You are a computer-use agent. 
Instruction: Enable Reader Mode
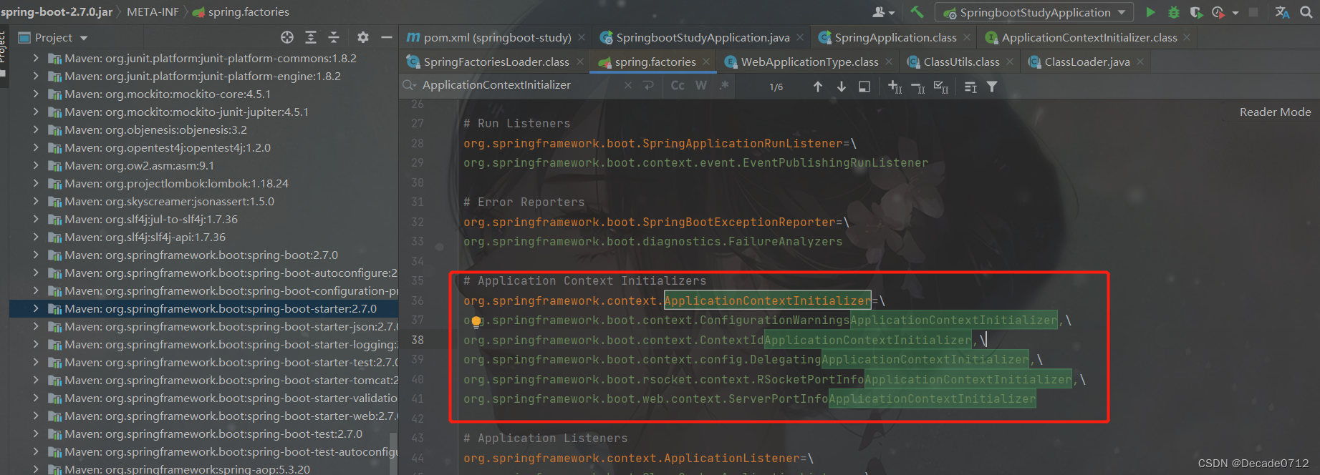click(1275, 112)
